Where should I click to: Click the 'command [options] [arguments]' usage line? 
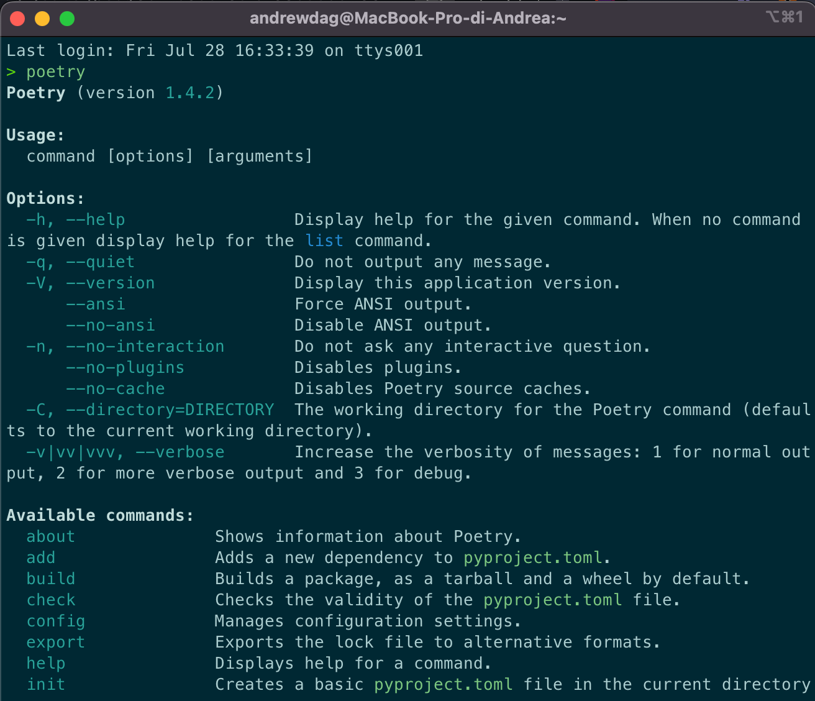pos(170,156)
